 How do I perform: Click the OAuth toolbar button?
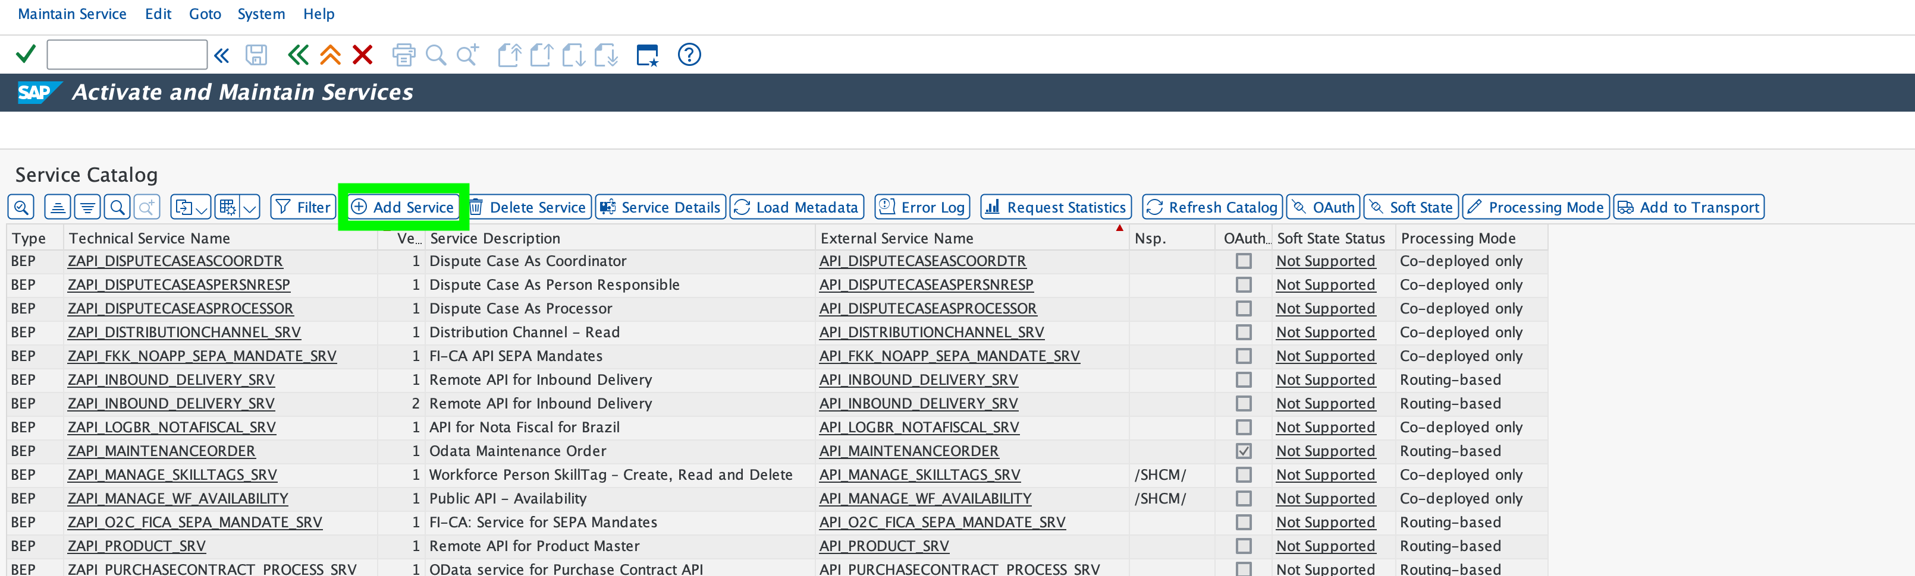(1323, 207)
